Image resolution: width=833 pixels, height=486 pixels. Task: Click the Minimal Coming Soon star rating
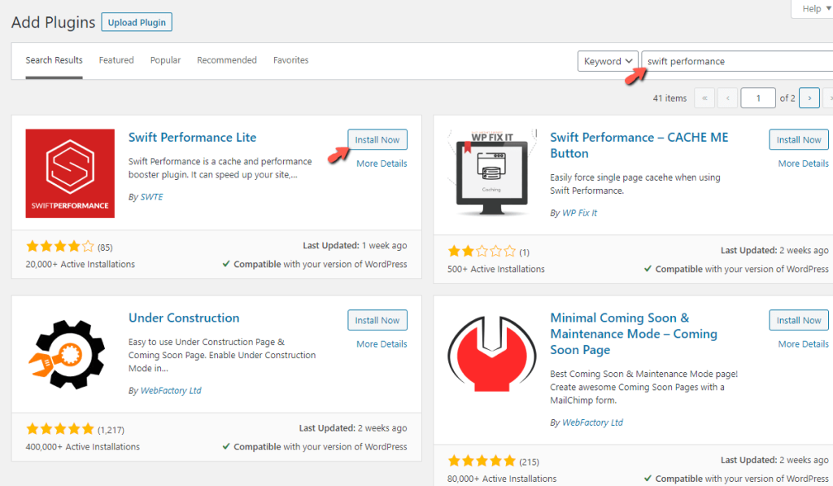(x=482, y=461)
